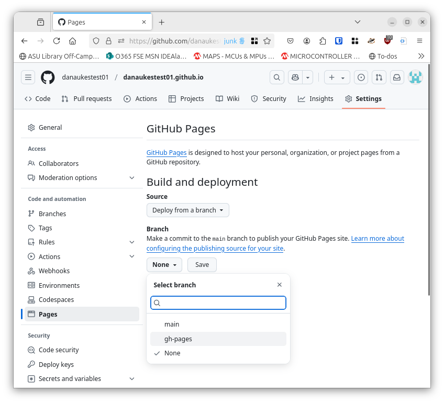Screen dimensions: 444x403
Task: Click the browser home button
Action: 72,41
